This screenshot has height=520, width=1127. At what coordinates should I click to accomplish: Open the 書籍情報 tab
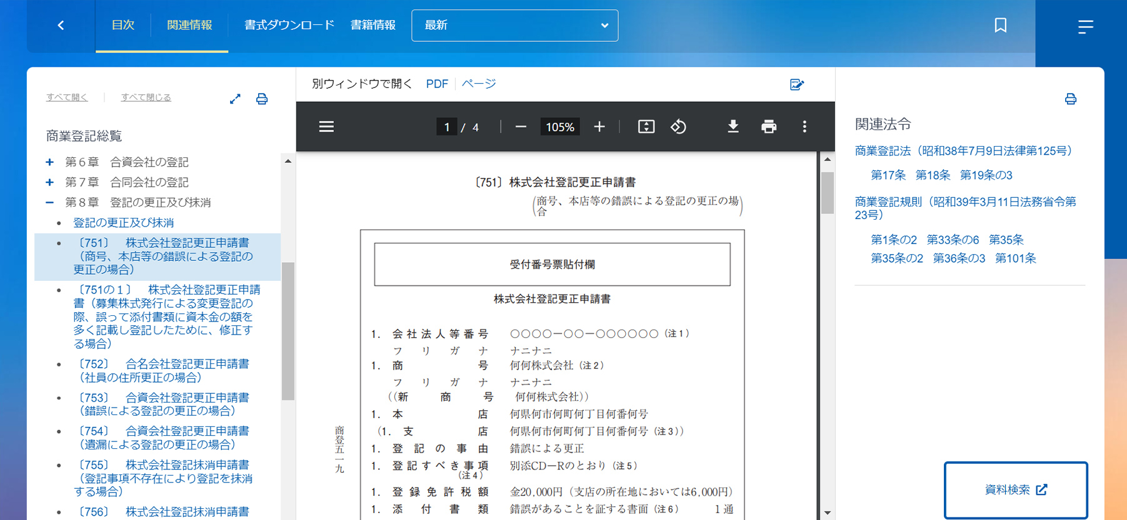pos(373,25)
